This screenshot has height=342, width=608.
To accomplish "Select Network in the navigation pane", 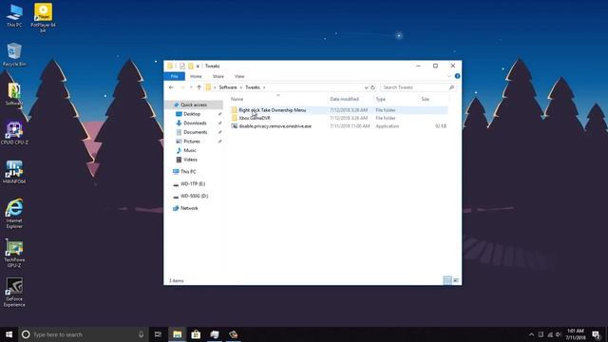I will pyautogui.click(x=189, y=208).
